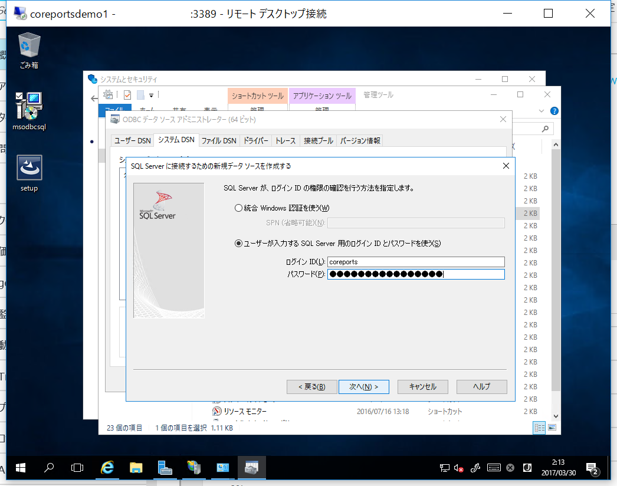Launch Internet Explorer from the taskbar

coord(107,468)
